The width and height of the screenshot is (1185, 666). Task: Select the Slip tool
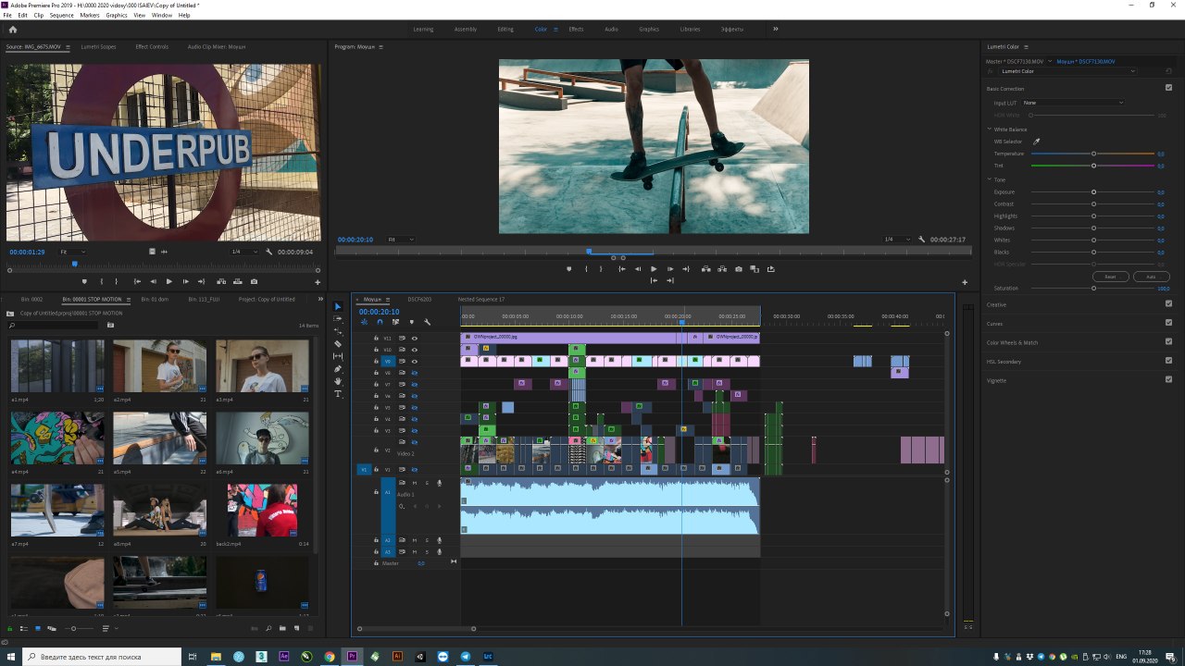point(338,356)
